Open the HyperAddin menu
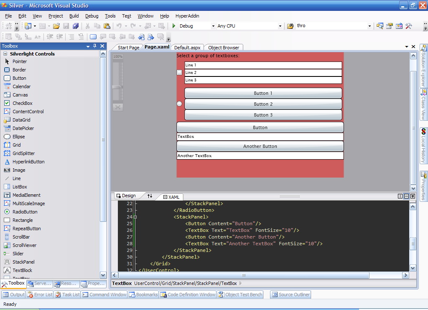 187,16
